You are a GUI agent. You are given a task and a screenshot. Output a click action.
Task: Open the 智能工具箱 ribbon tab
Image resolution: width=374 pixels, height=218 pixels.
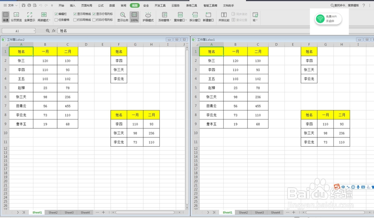[x=210, y=6]
